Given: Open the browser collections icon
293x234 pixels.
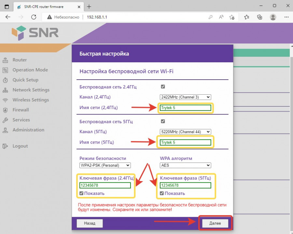Looking at the screenshot, I should (259, 17).
